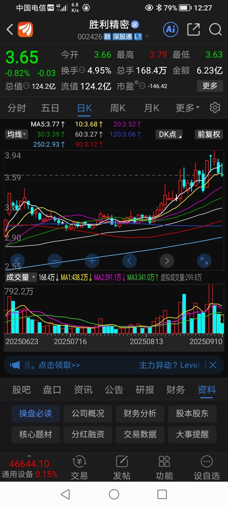This screenshot has width=228, height=507.
Task: Open 操盘必读 section
Action: 35,414
